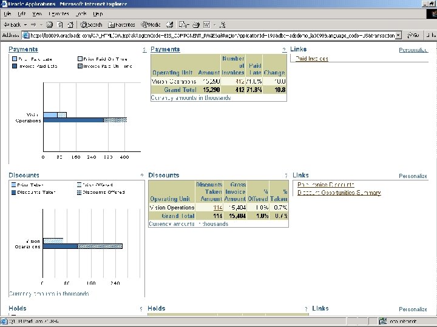Click Vision Operations cell in Payments table
Image resolution: width=437 pixels, height=327 pixels.
pyautogui.click(x=174, y=82)
